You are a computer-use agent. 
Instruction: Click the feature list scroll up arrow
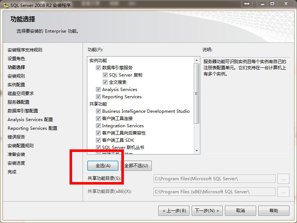197,60
